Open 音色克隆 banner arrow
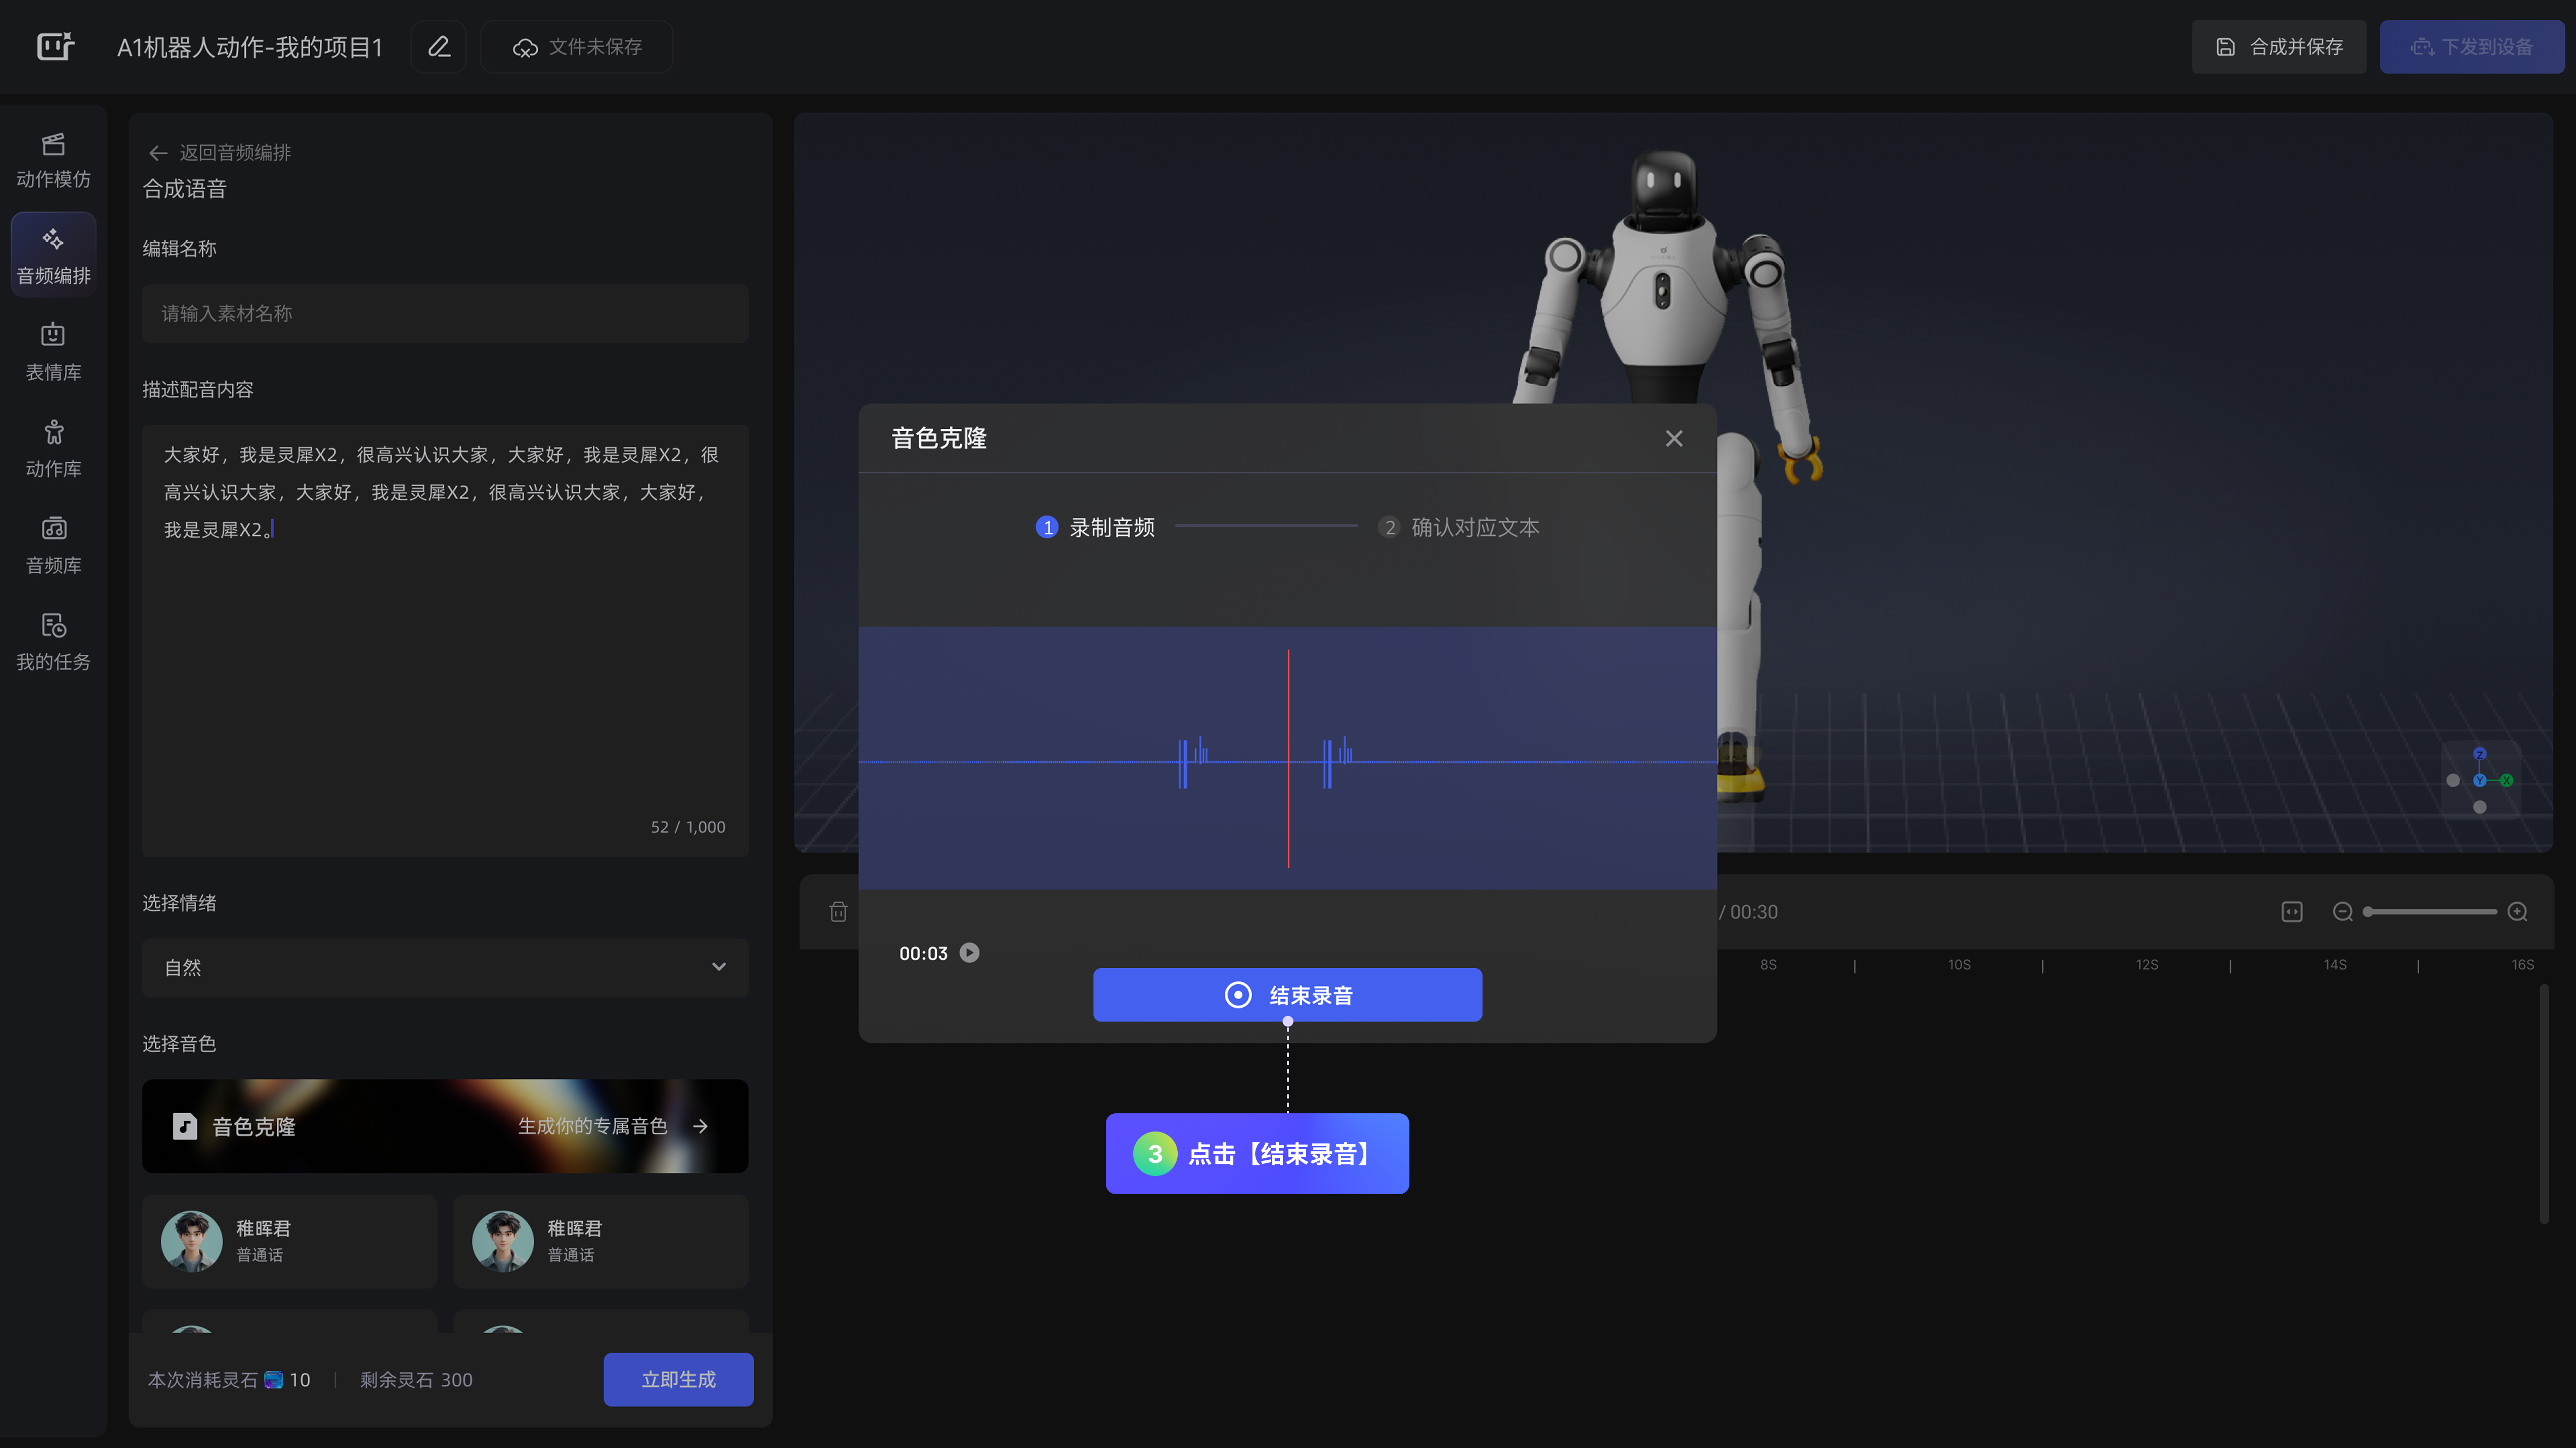The image size is (2576, 1448). (x=700, y=1126)
